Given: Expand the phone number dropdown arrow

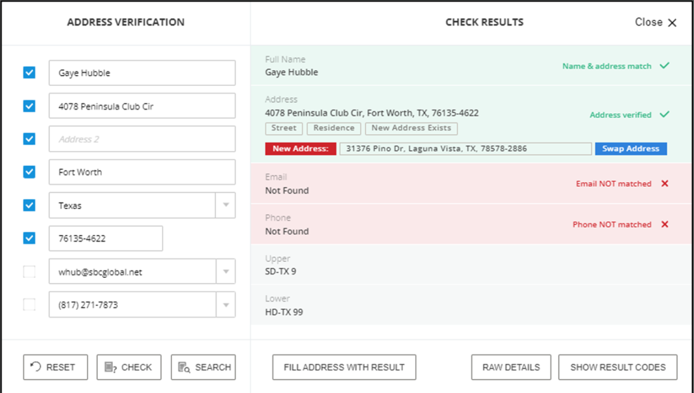Looking at the screenshot, I should click(x=226, y=305).
